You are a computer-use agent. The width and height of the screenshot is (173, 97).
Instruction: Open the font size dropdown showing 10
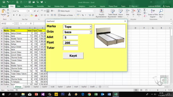32,11
